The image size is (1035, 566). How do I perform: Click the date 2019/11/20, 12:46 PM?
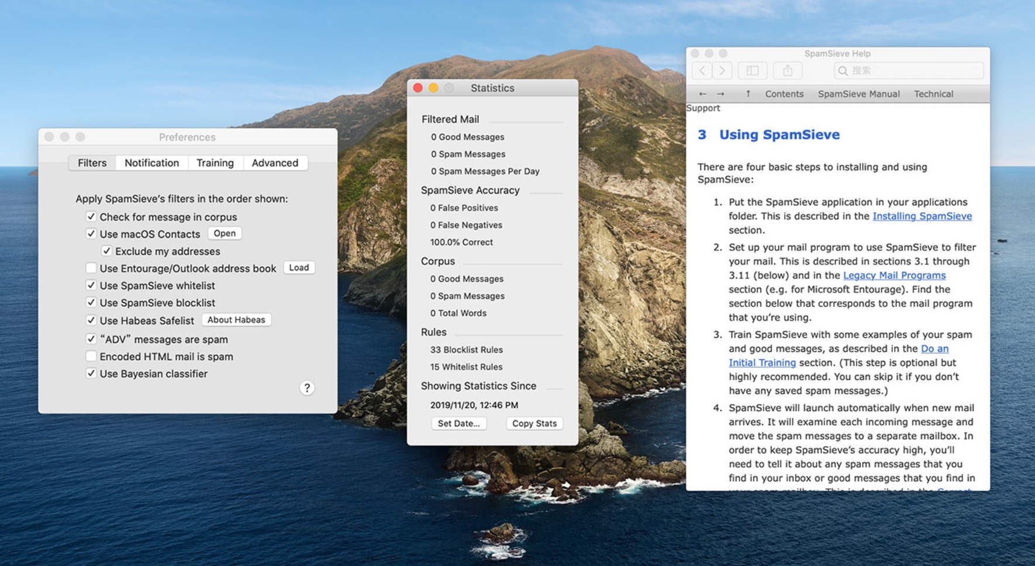[474, 405]
